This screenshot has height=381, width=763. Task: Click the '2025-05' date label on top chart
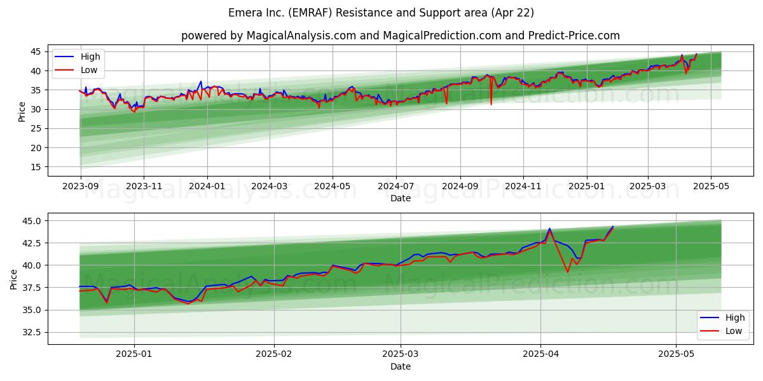click(x=712, y=187)
